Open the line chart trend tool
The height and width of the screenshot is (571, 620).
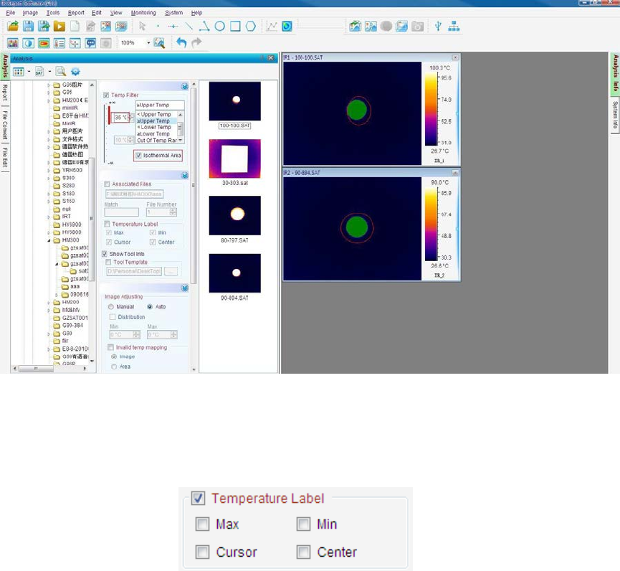point(272,27)
